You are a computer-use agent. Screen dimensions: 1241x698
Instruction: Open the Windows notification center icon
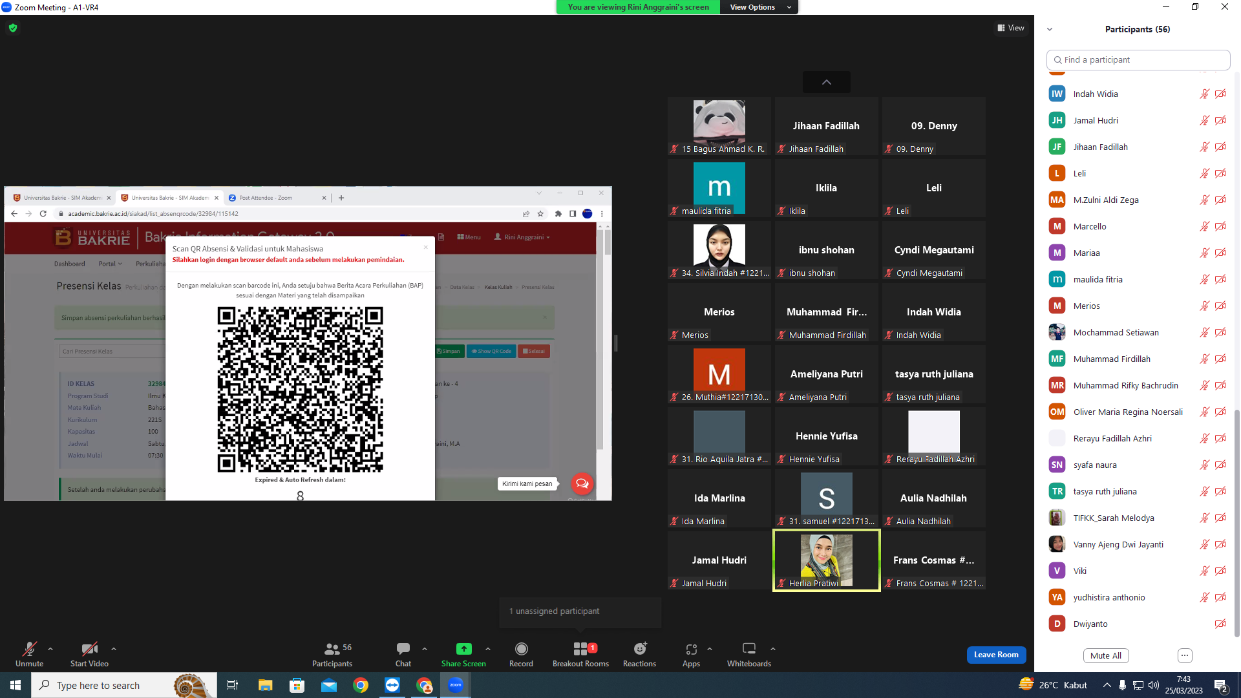tap(1221, 686)
